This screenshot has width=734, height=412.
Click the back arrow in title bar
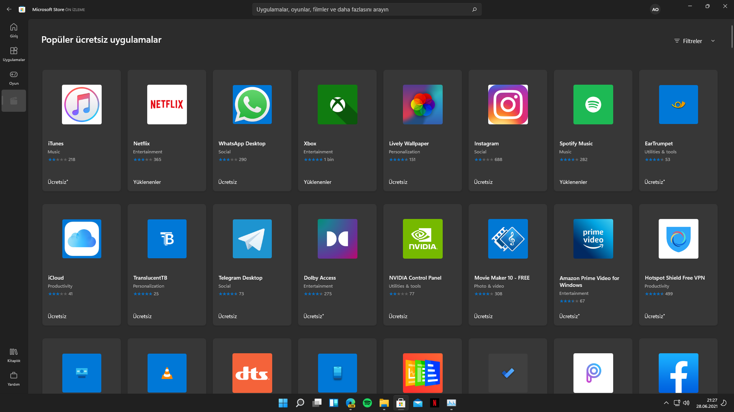pos(9,9)
